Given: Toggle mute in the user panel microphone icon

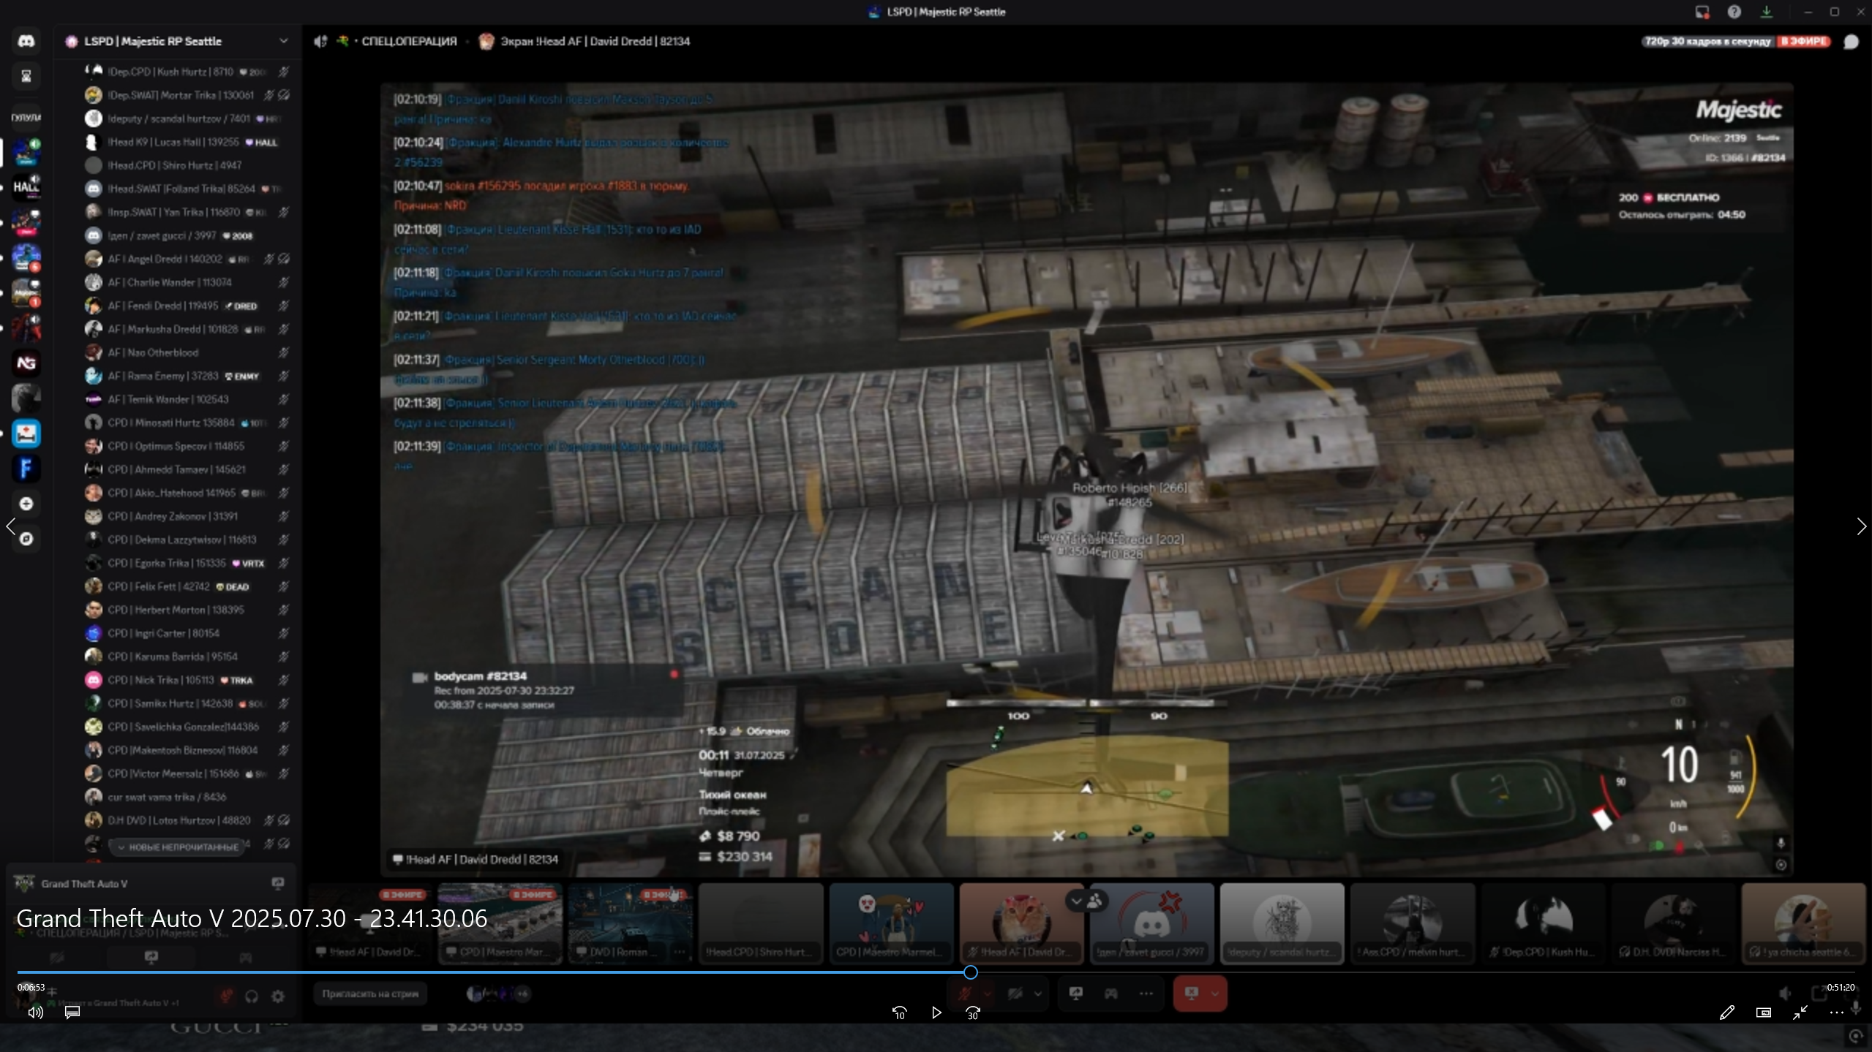Looking at the screenshot, I should 227,996.
